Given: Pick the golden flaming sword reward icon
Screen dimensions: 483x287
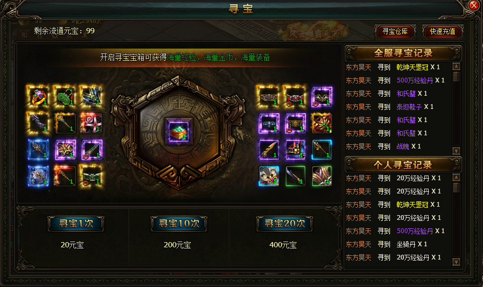Looking at the screenshot, I should click(269, 150).
